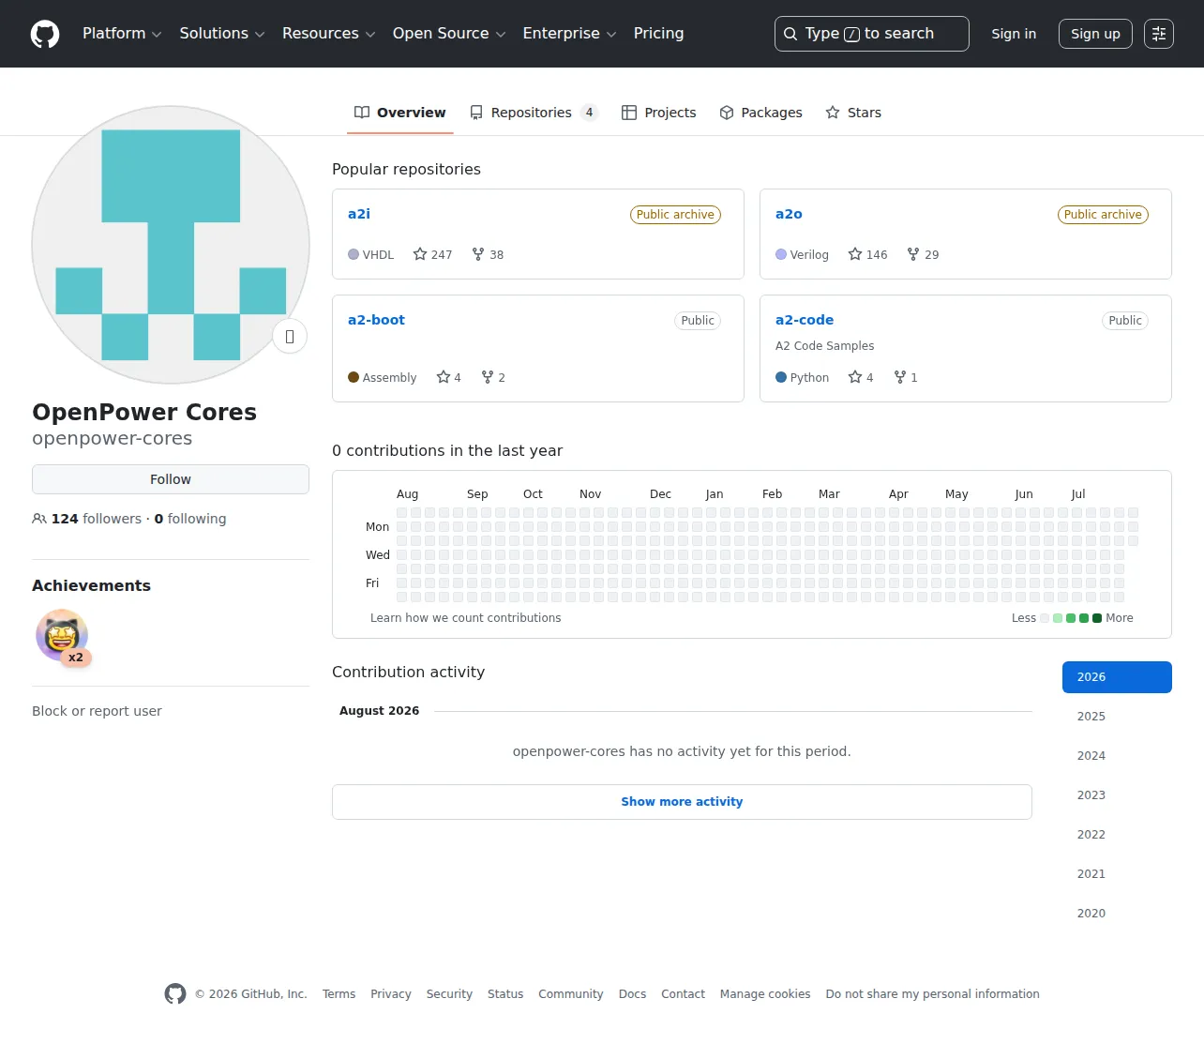
Task: Select the 2021 year filter
Action: click(x=1117, y=874)
